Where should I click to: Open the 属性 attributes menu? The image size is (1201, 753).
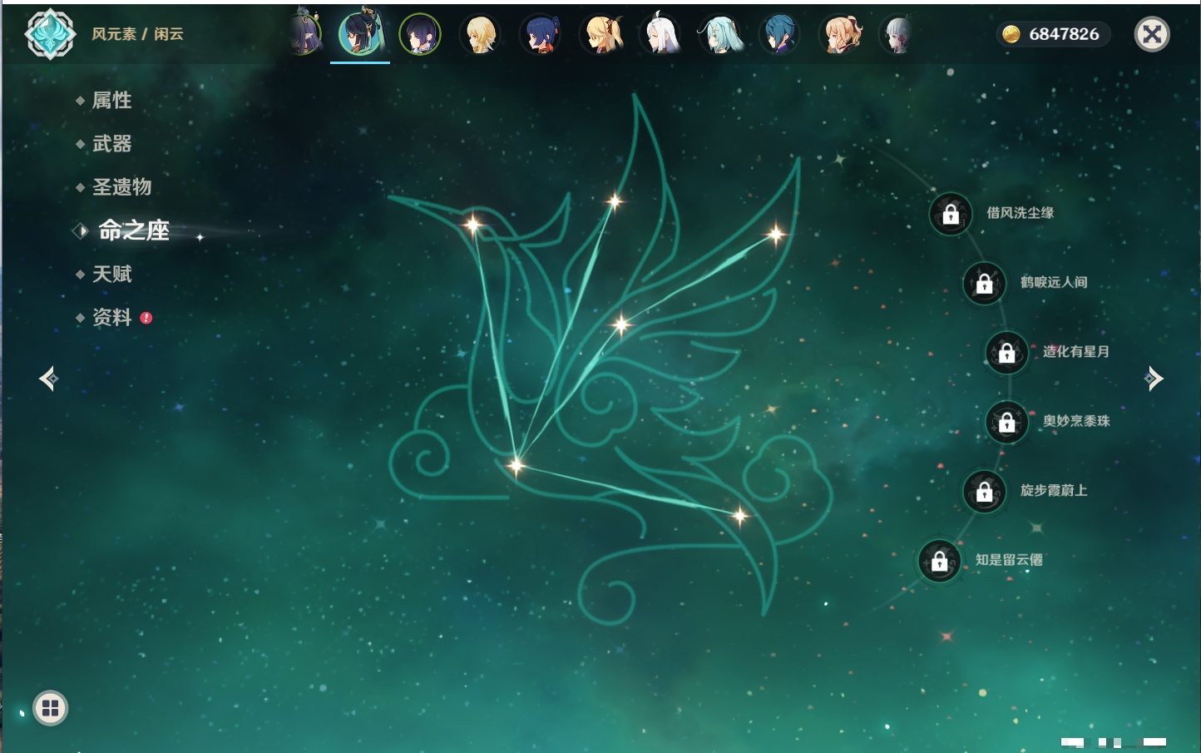click(111, 101)
